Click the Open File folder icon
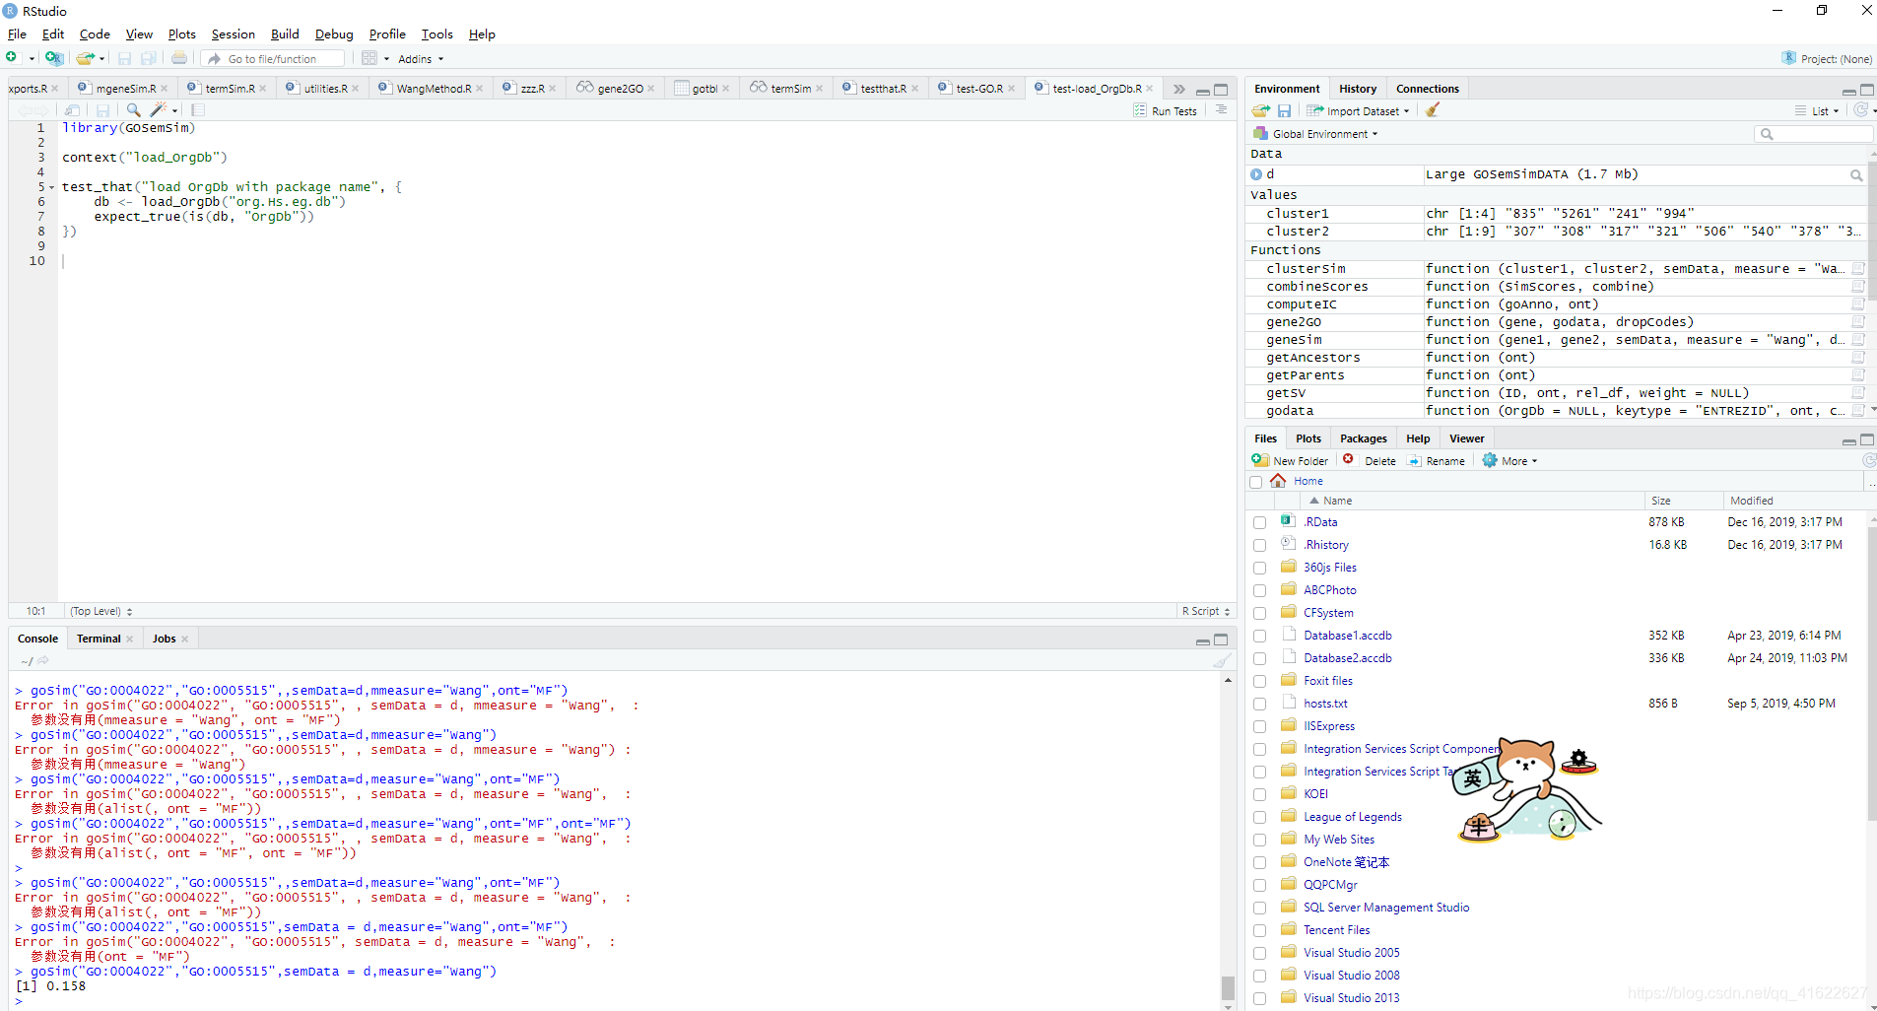1877x1011 pixels. click(x=86, y=58)
